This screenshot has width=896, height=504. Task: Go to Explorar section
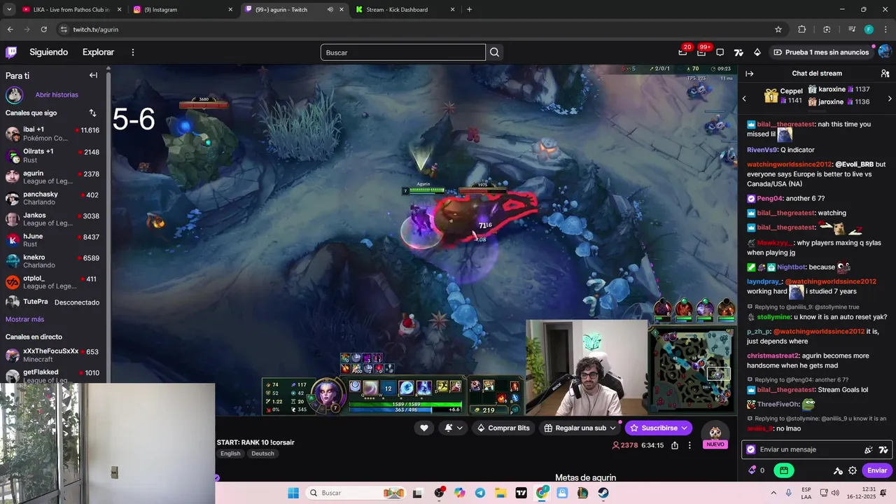click(98, 52)
